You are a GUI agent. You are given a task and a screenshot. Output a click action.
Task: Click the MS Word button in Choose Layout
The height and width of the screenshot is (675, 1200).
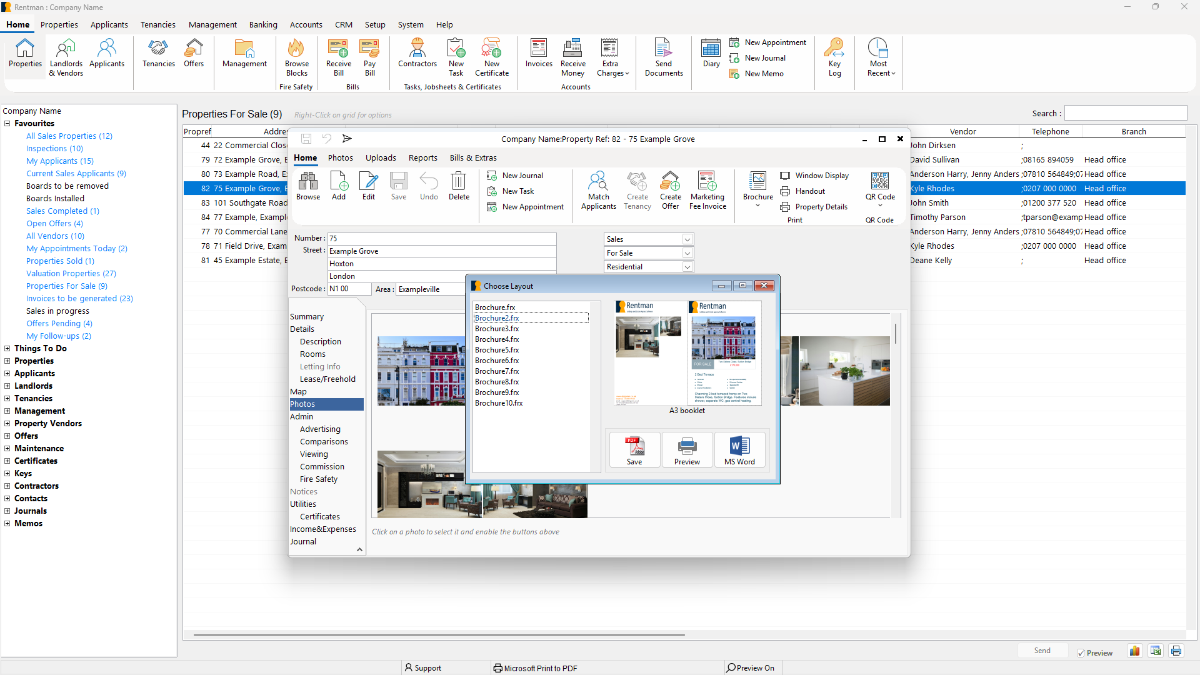click(739, 449)
